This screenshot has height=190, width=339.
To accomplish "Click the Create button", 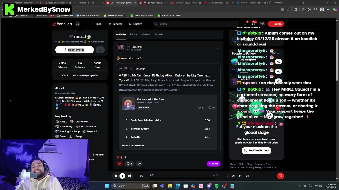I will point(276,24).
